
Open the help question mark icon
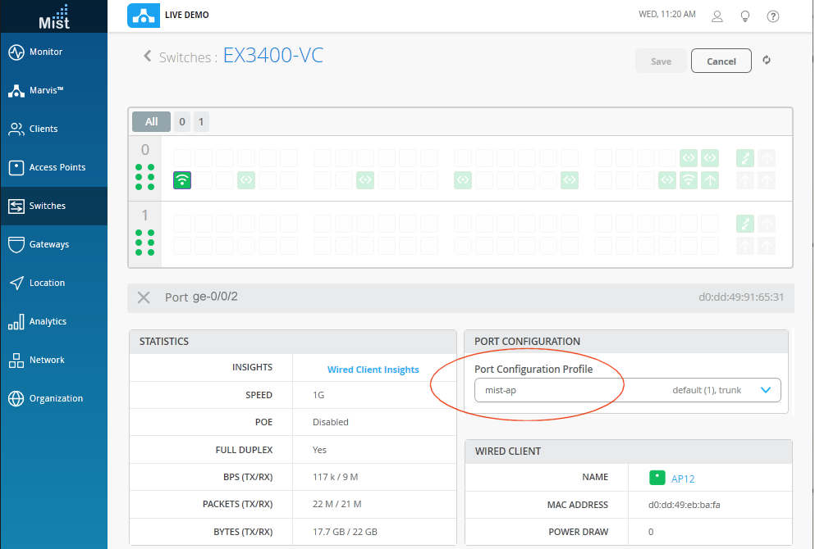pos(772,16)
